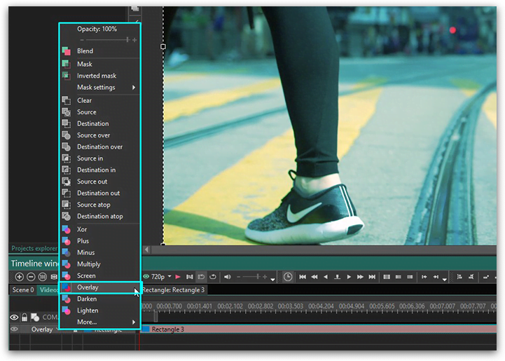Choose the Overlay blend mode

100,287
